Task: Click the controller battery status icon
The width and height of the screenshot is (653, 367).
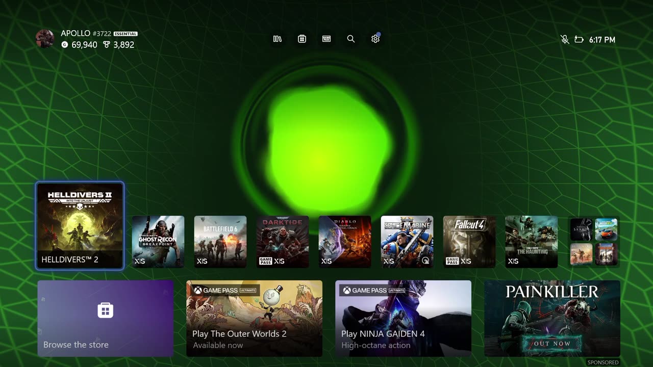Action: tap(579, 39)
